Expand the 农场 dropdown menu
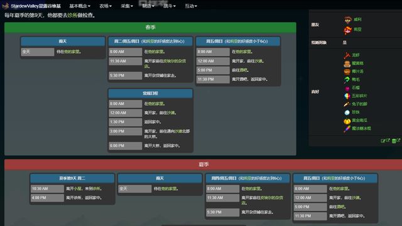Image resolution: width=402 pixels, height=226 pixels. click(106, 6)
